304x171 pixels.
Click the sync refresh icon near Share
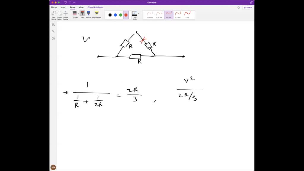(238, 7)
